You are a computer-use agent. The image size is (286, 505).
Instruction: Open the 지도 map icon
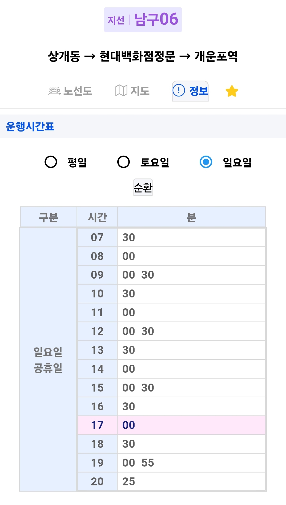(121, 91)
